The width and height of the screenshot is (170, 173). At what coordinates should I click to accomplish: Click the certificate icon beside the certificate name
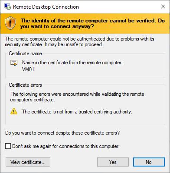[x=14, y=63]
